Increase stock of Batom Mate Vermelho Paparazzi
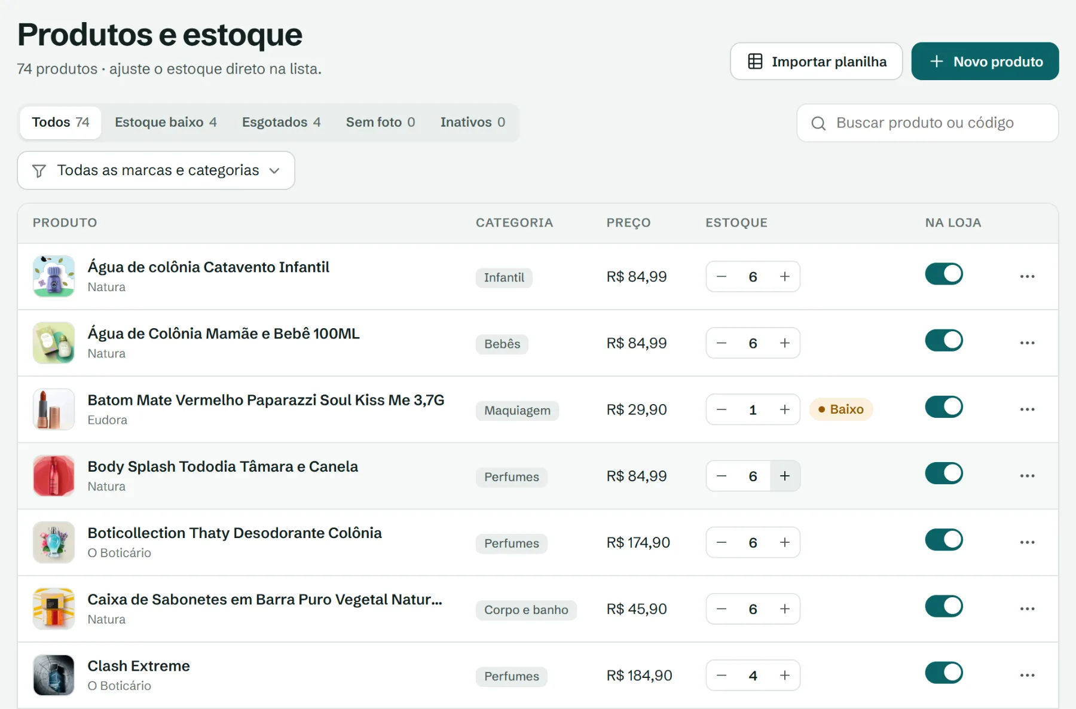The width and height of the screenshot is (1076, 709). coord(784,409)
